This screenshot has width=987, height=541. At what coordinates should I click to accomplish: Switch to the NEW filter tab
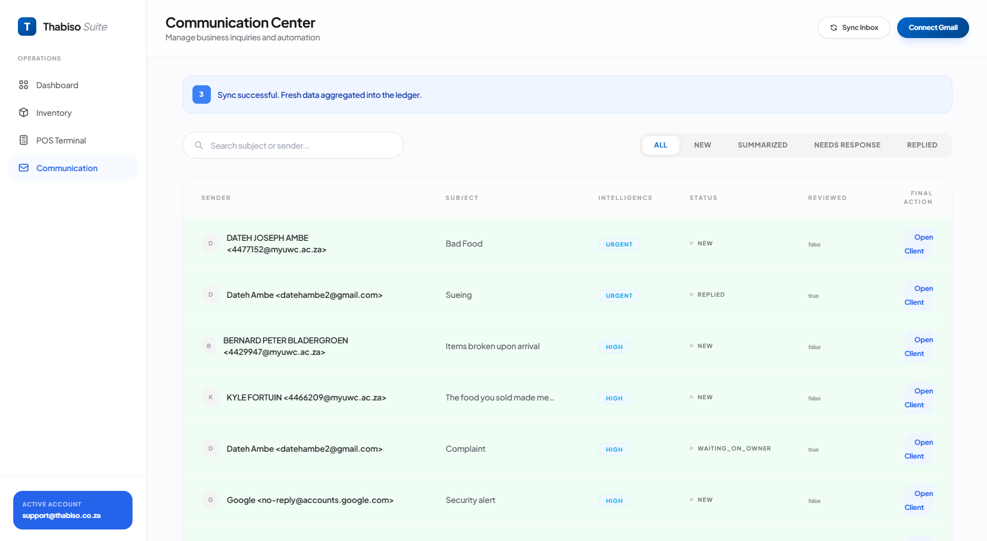click(702, 145)
